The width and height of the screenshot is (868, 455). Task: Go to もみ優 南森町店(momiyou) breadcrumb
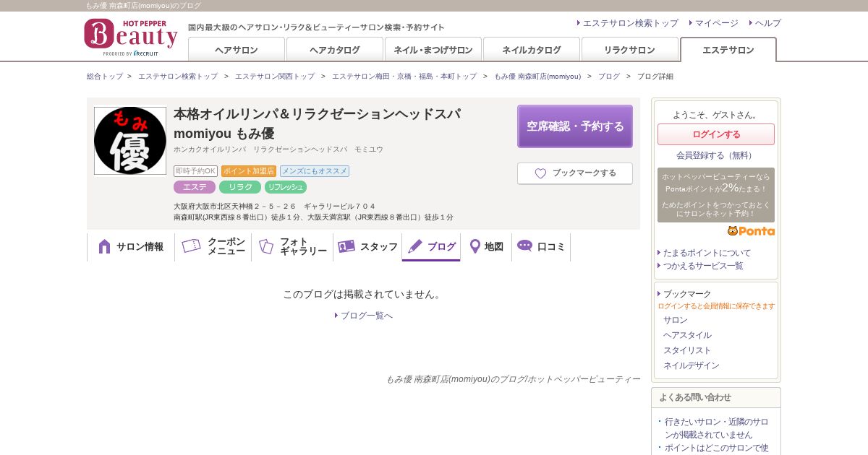click(x=537, y=77)
